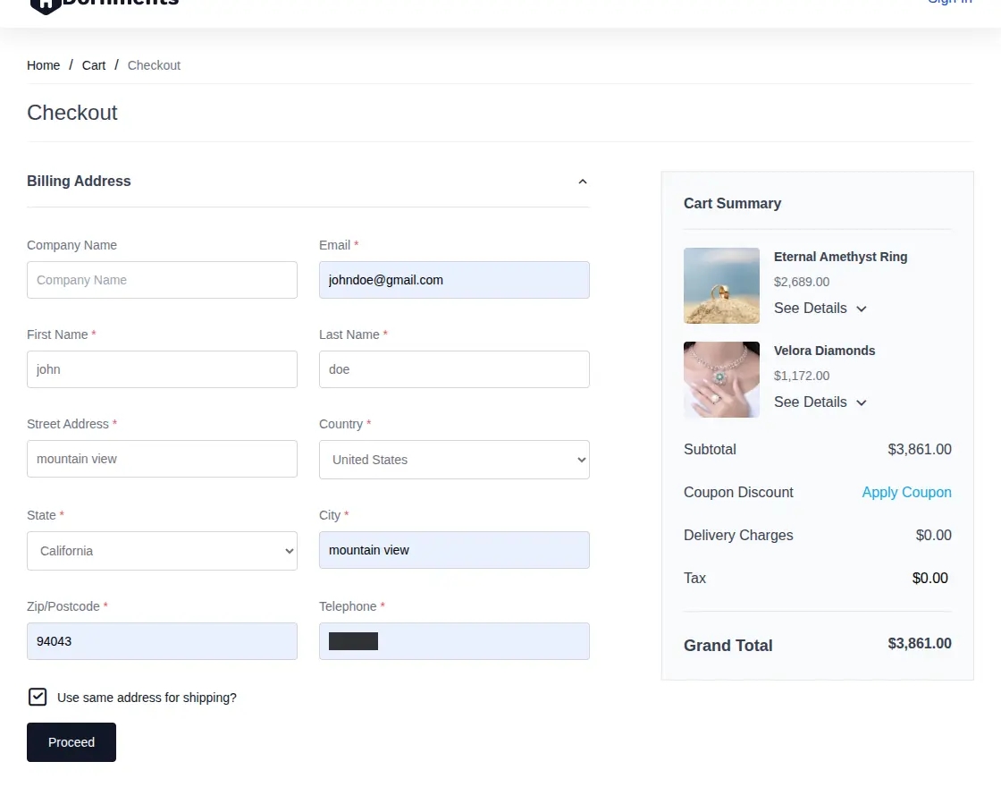Collapse the Billing Address section chevron

click(583, 182)
